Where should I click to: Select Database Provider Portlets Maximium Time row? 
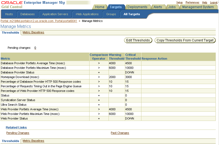pos(108,68)
